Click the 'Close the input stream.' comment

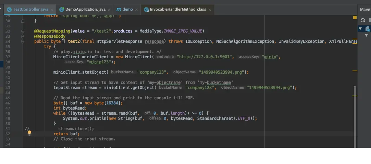click(x=85, y=139)
